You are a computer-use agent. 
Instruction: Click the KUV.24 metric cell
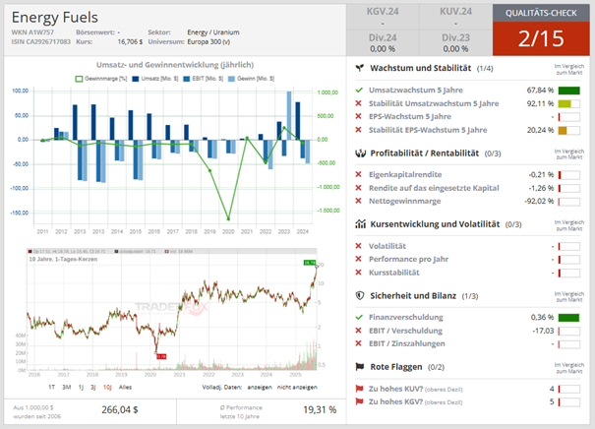455,17
